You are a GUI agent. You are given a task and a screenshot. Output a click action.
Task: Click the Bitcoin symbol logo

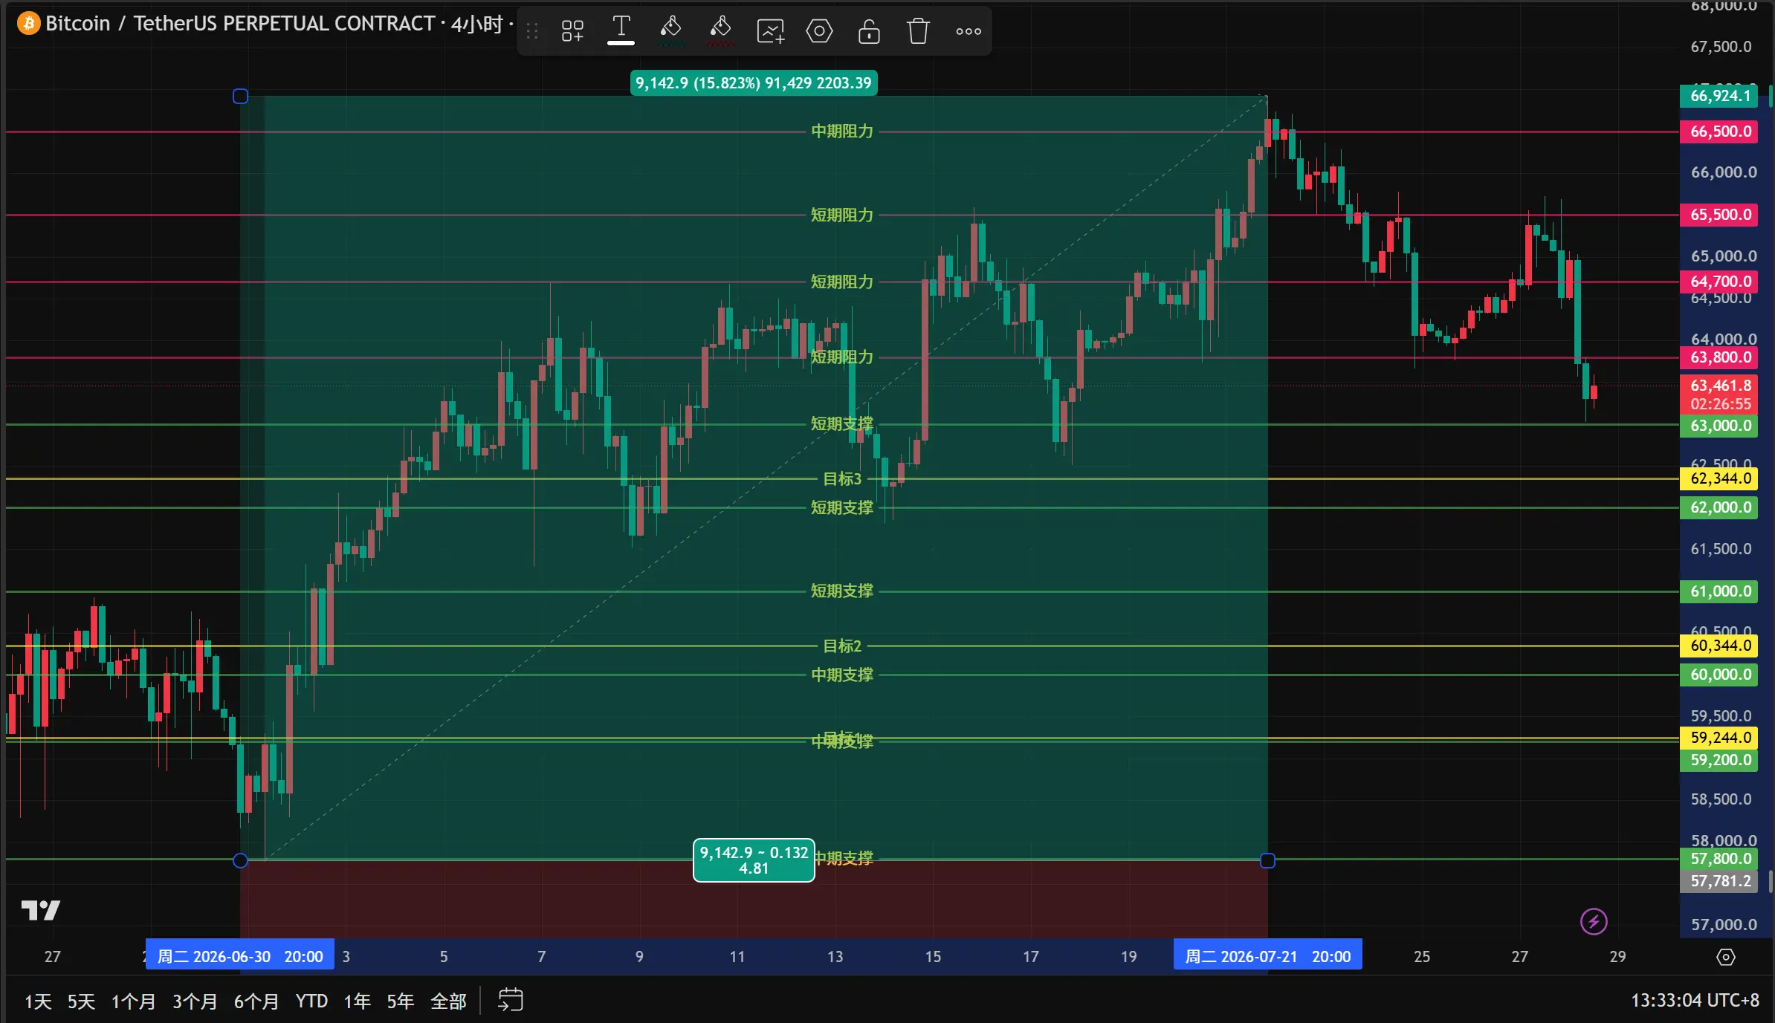click(x=28, y=23)
